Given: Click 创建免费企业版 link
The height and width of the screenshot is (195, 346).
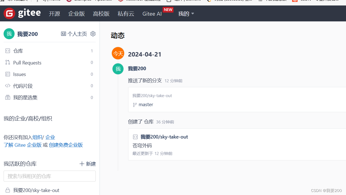Looking at the screenshot, I should [66, 145].
